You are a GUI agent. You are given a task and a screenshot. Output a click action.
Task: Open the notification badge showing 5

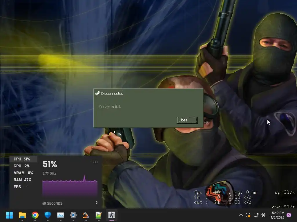289,215
